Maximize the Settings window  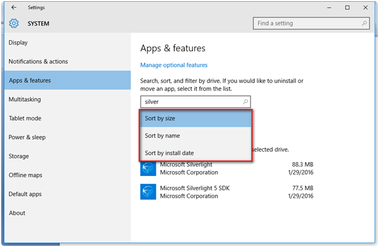(347, 7)
